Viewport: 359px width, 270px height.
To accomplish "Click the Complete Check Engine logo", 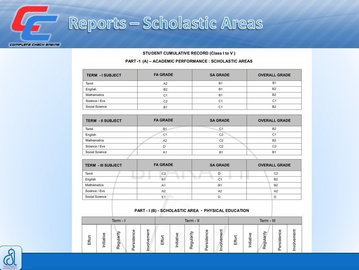I will 34,26.
